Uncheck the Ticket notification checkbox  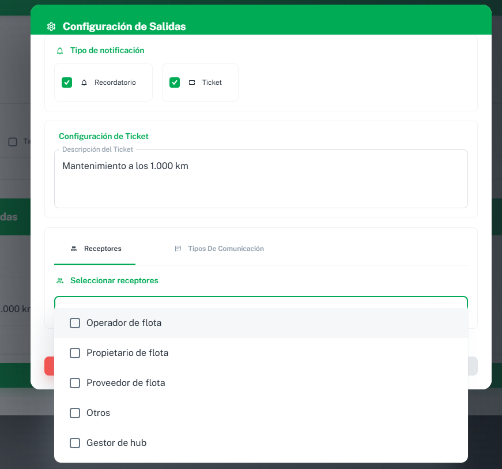coord(175,82)
